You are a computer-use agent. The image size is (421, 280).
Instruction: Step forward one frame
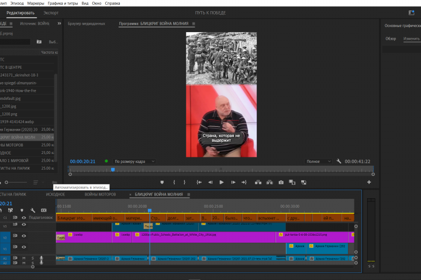tap(233, 182)
